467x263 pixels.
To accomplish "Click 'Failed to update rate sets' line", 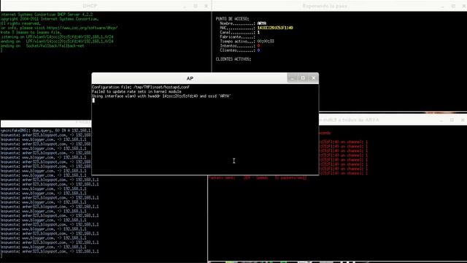I will 136,91.
